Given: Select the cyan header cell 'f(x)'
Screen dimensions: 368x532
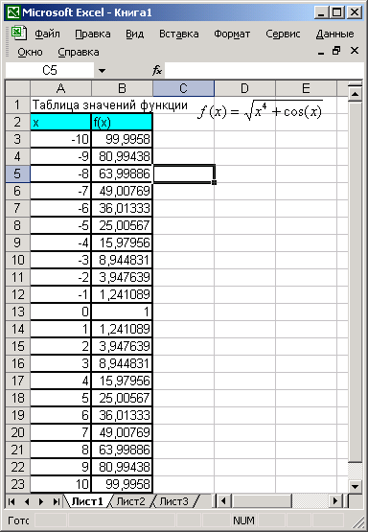Looking at the screenshot, I should point(122,122).
